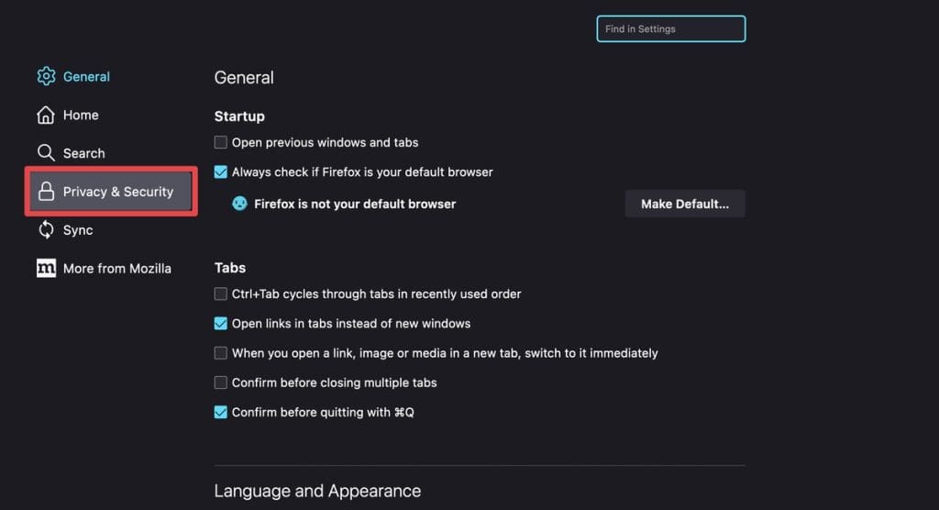Screen dimensions: 939x510
Task: Uncheck Always check if Firefox is default
Action: [221, 172]
